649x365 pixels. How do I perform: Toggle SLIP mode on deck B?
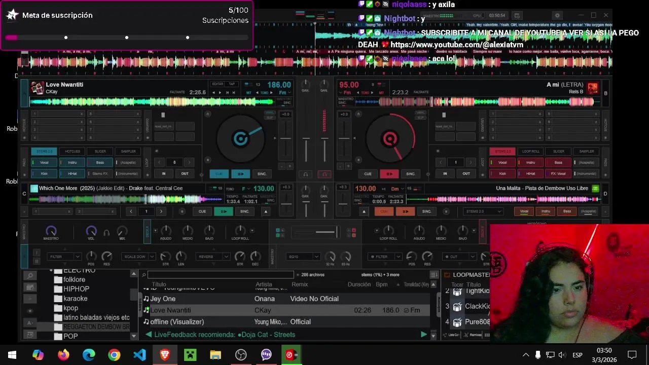click(x=420, y=117)
